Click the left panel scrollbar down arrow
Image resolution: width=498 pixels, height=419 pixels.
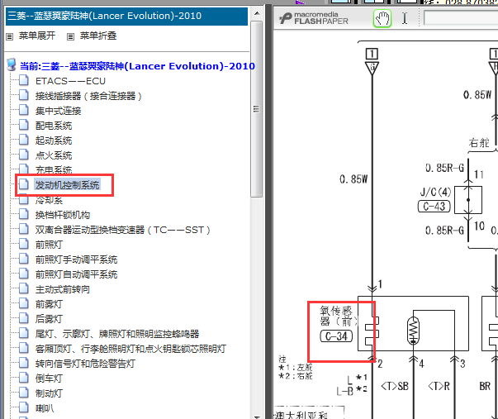coord(257,417)
